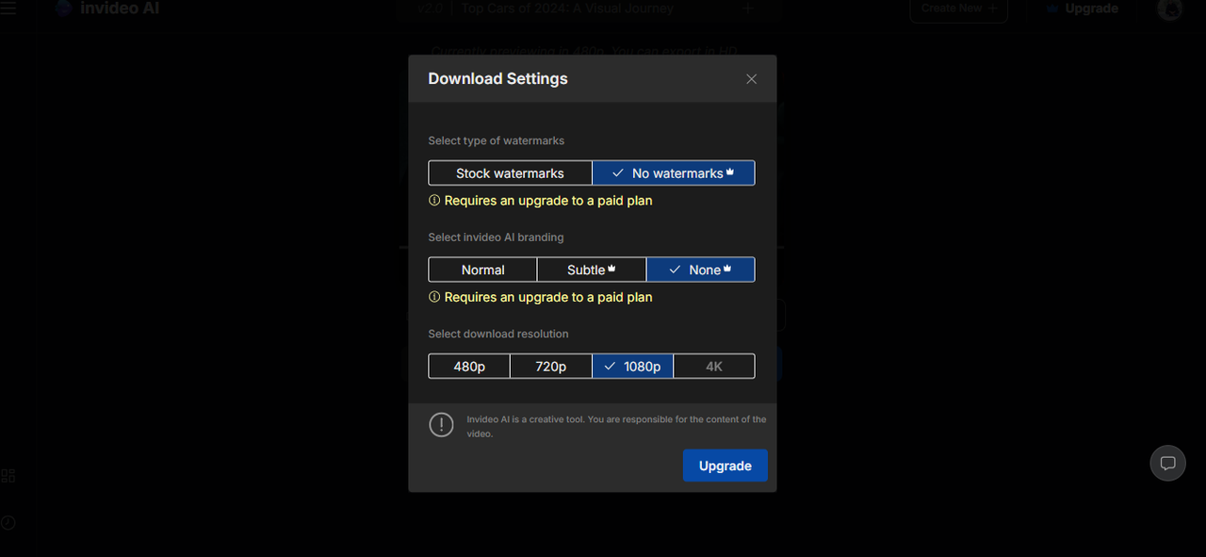Select Stock watermarks option
Viewport: 1206px width, 557px height.
click(510, 173)
